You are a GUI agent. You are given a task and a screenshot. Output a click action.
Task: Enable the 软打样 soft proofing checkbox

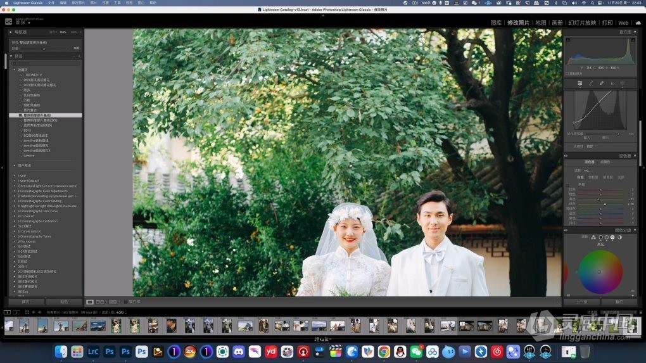coord(125,302)
